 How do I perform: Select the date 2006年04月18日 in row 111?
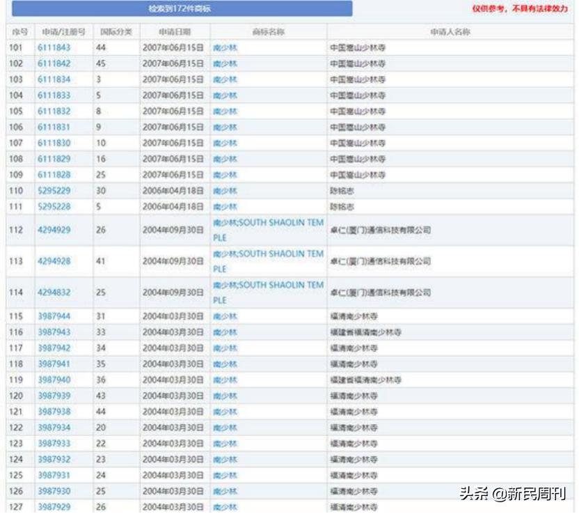(x=173, y=207)
